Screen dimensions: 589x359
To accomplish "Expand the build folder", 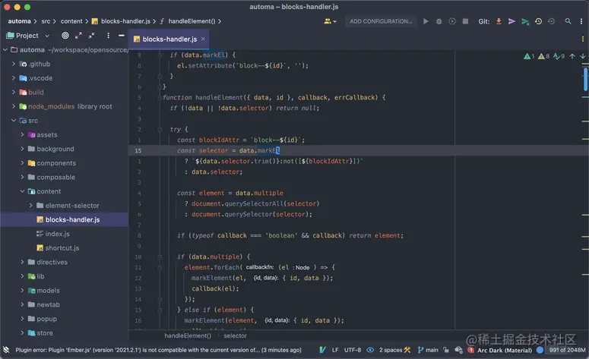I will pyautogui.click(x=14, y=92).
